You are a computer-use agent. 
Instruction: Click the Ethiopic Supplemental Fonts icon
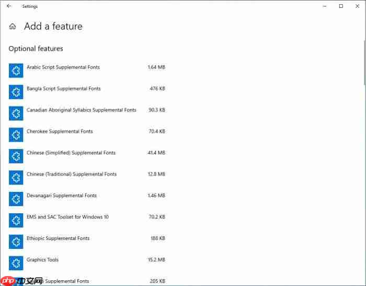[x=16, y=242]
